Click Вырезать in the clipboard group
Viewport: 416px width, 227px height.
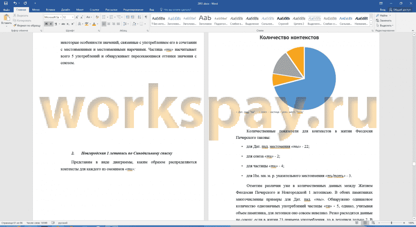(21, 16)
